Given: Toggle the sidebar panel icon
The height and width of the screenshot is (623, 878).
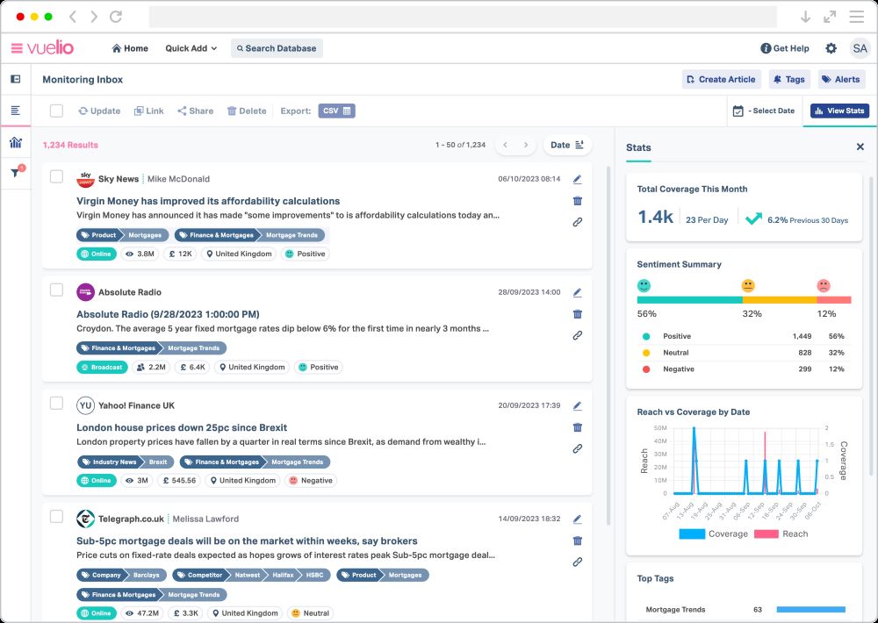Looking at the screenshot, I should [16, 80].
